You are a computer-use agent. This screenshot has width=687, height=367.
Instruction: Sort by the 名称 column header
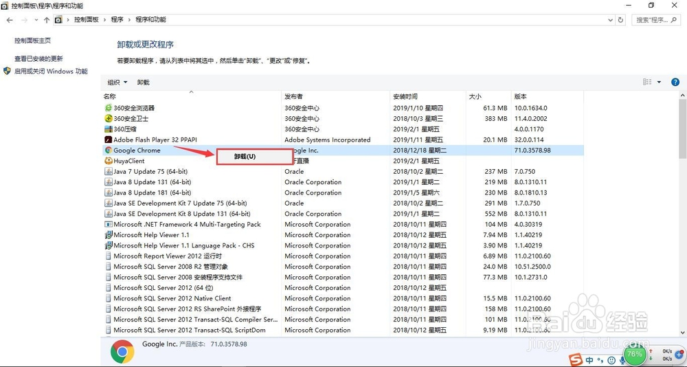(192, 96)
